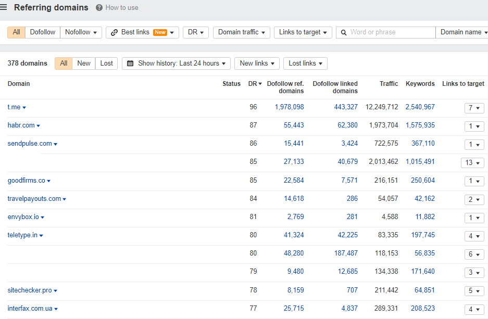Open the Nofollow filter menu
Viewport: 488px width, 319px height.
tap(81, 32)
